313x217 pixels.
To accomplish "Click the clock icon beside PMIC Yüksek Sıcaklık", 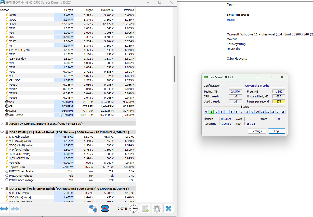I will click(x=7, y=171).
